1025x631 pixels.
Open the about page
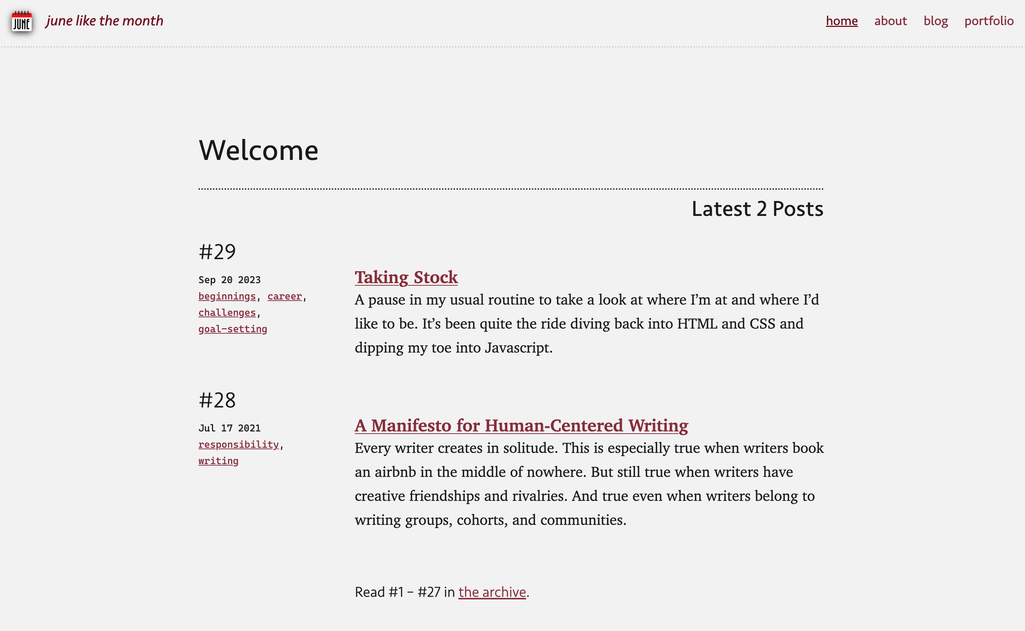coord(889,20)
